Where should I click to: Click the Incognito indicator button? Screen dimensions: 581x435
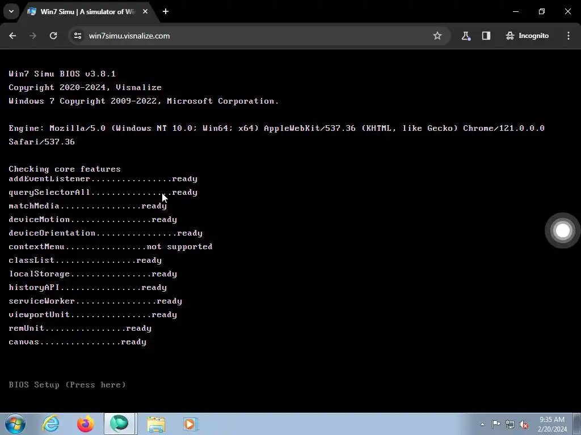[527, 36]
